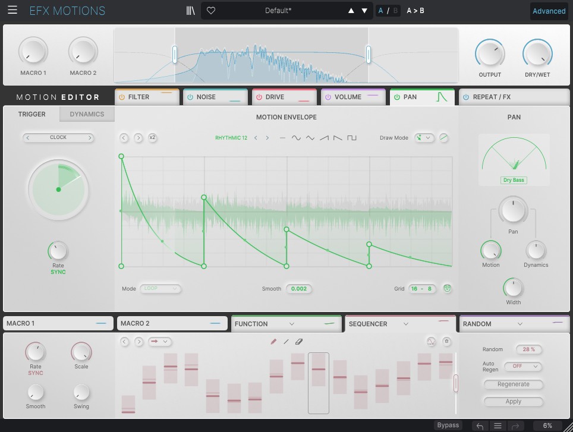Load previous preset with up arrow
The height and width of the screenshot is (432, 573).
click(x=351, y=11)
